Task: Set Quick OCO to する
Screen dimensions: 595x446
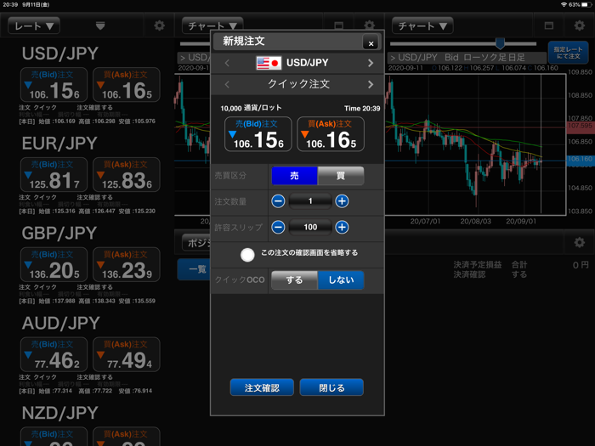Action: pyautogui.click(x=294, y=279)
